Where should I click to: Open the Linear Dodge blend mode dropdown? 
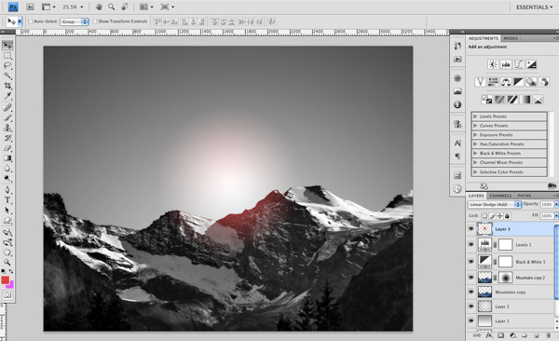click(x=495, y=204)
